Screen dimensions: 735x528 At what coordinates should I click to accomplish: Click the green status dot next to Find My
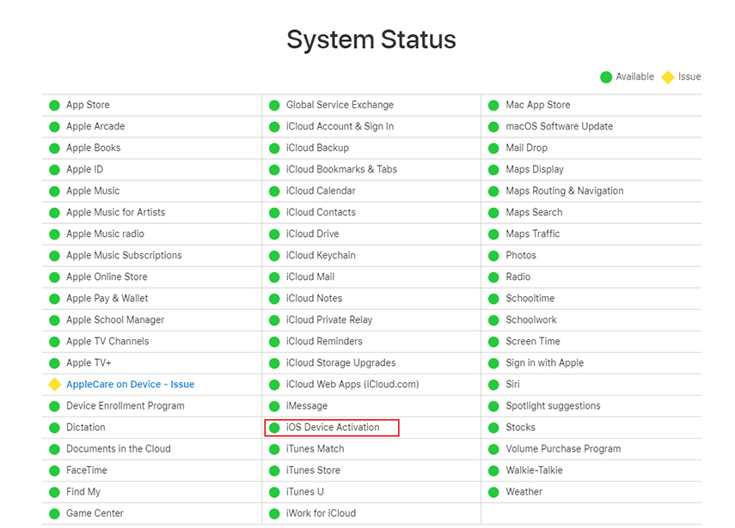tap(54, 493)
